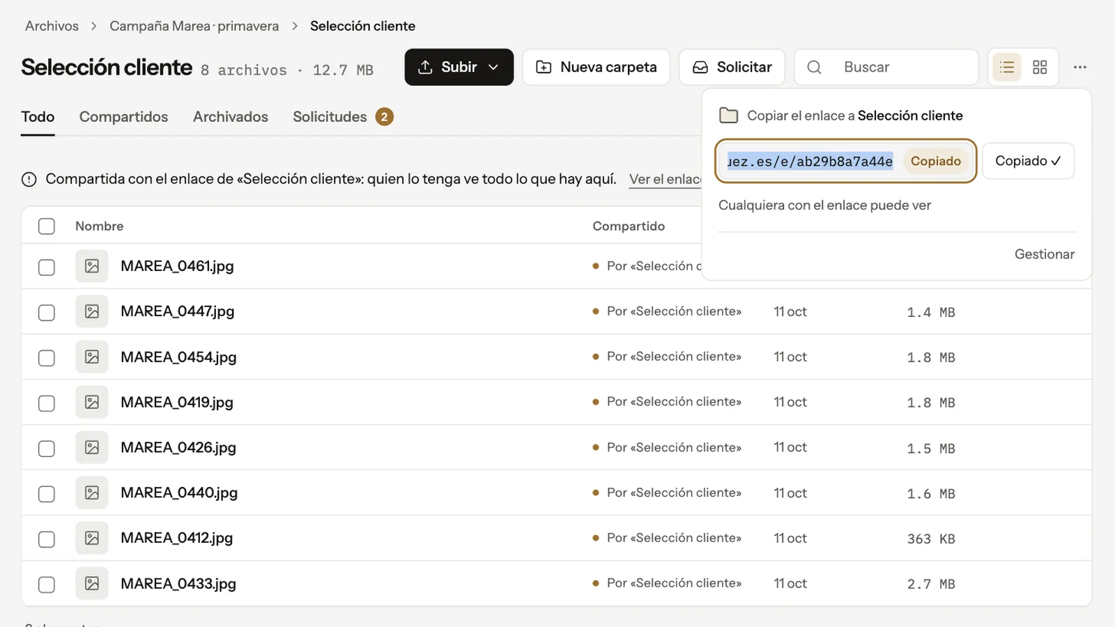Viewport: 1115px width, 627px height.
Task: Open the Subir dropdown button
Action: click(x=459, y=67)
